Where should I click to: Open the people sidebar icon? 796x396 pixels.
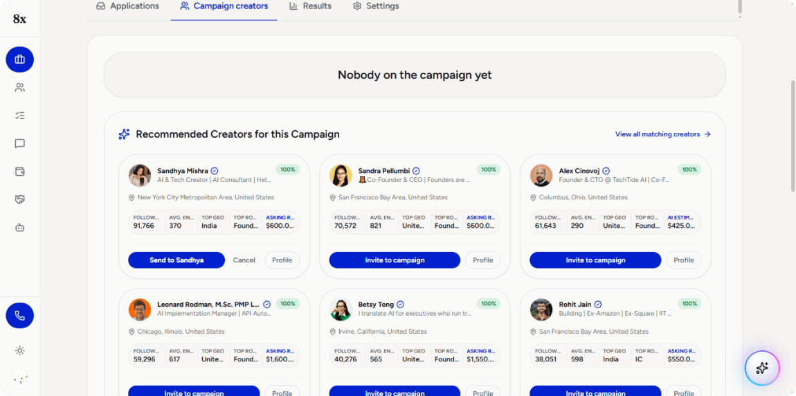pyautogui.click(x=20, y=88)
